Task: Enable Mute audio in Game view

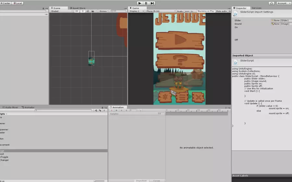Action: coord(222,11)
